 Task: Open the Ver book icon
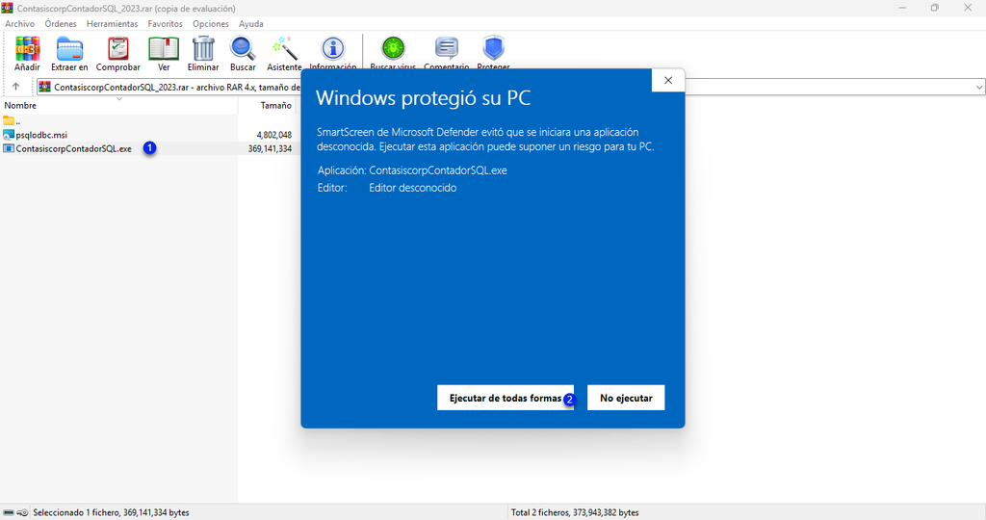click(x=164, y=49)
